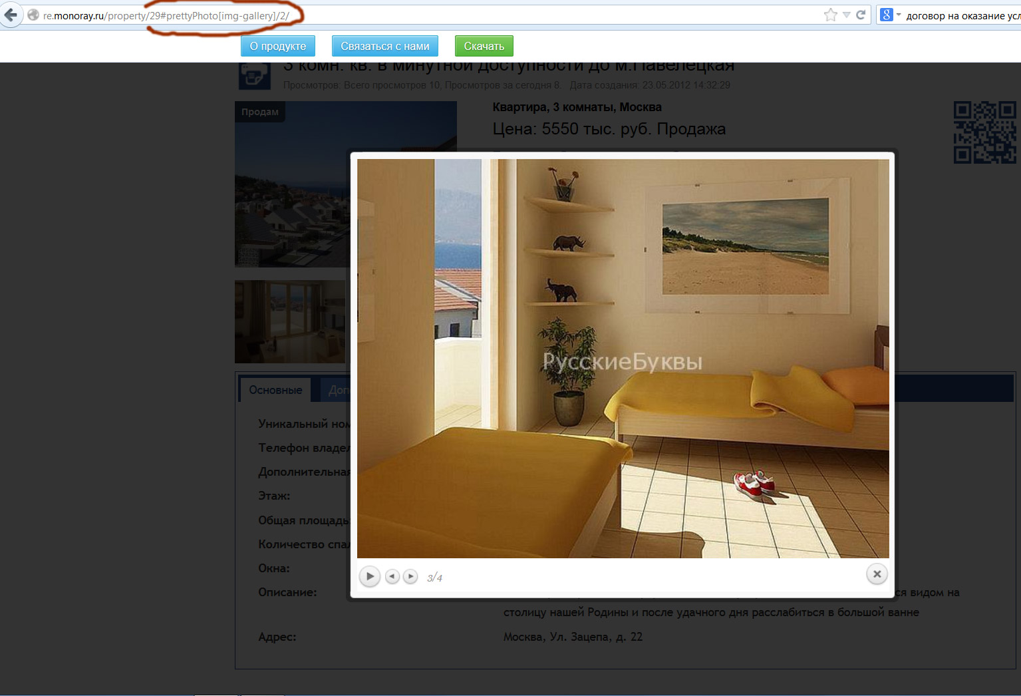This screenshot has width=1021, height=696.
Task: Click the QR code image
Action: coord(985,132)
